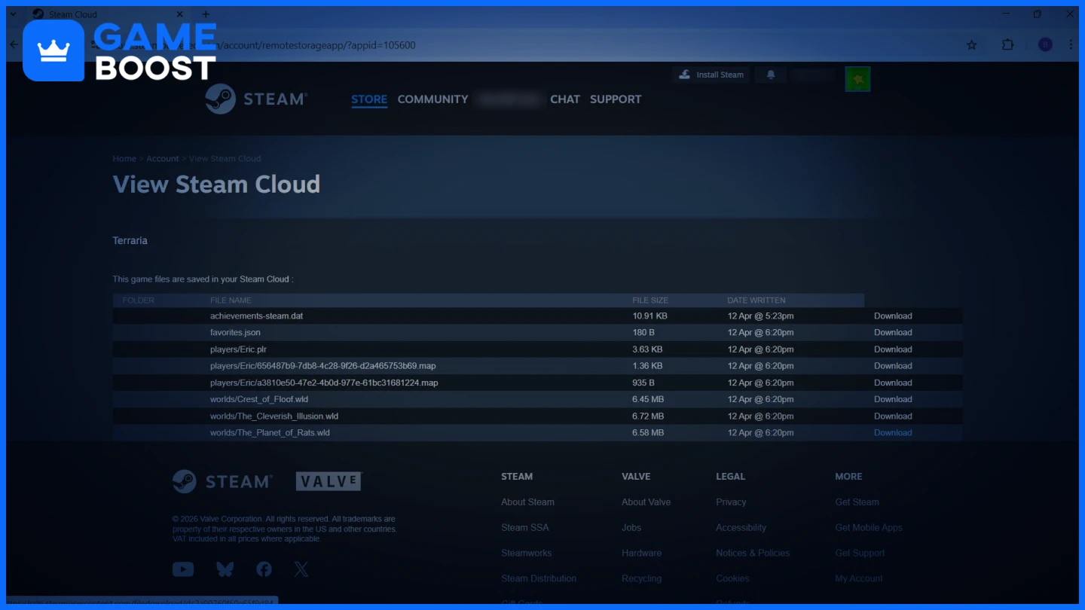Open Steam's X profile from the footer
Viewport: 1085px width, 610px height.
point(301,569)
